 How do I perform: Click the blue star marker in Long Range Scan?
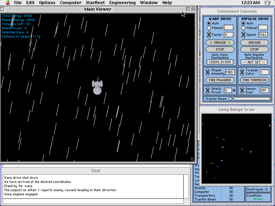click(269, 125)
